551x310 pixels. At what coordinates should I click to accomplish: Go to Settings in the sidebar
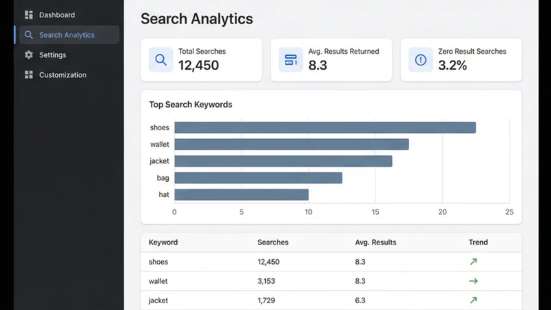70,55
